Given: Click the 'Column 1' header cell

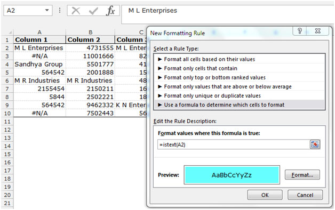Looking at the screenshot, I should pyautogui.click(x=39, y=40).
